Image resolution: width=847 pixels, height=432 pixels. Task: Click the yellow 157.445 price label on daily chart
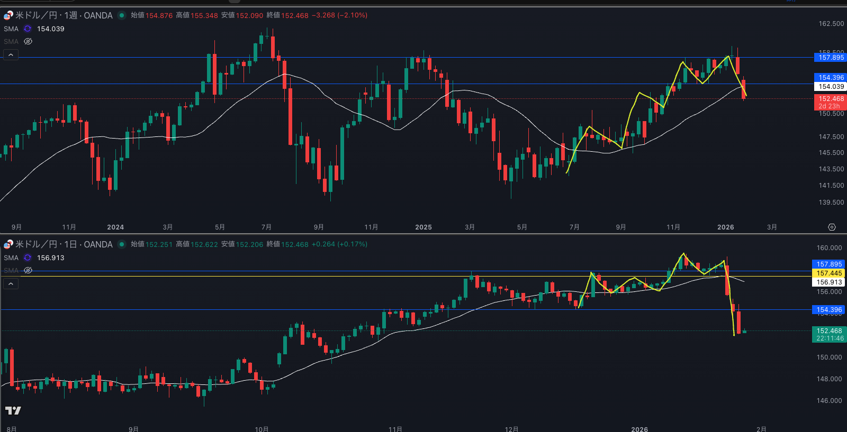(828, 273)
